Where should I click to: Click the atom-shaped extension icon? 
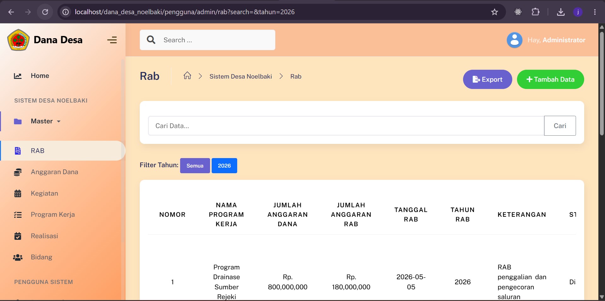(x=518, y=12)
